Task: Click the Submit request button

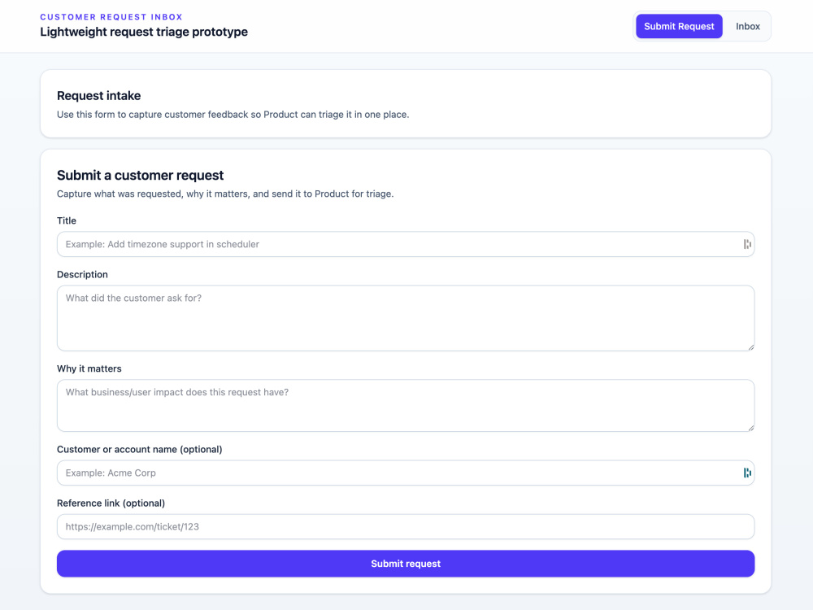Action: click(406, 564)
